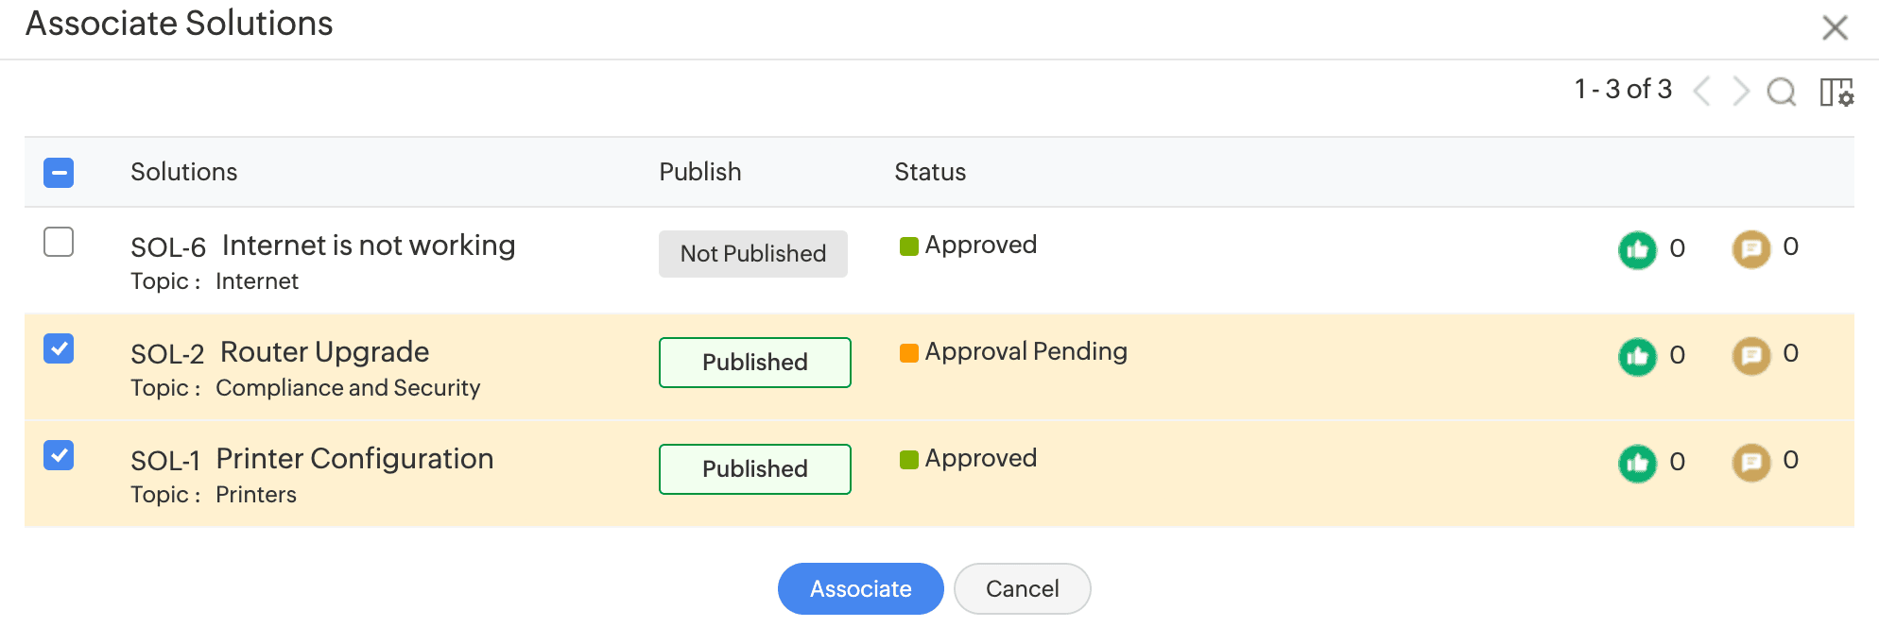Viewport: 1879px width, 627px height.
Task: Click comment icon for Printer Configuration row
Action: (1750, 463)
